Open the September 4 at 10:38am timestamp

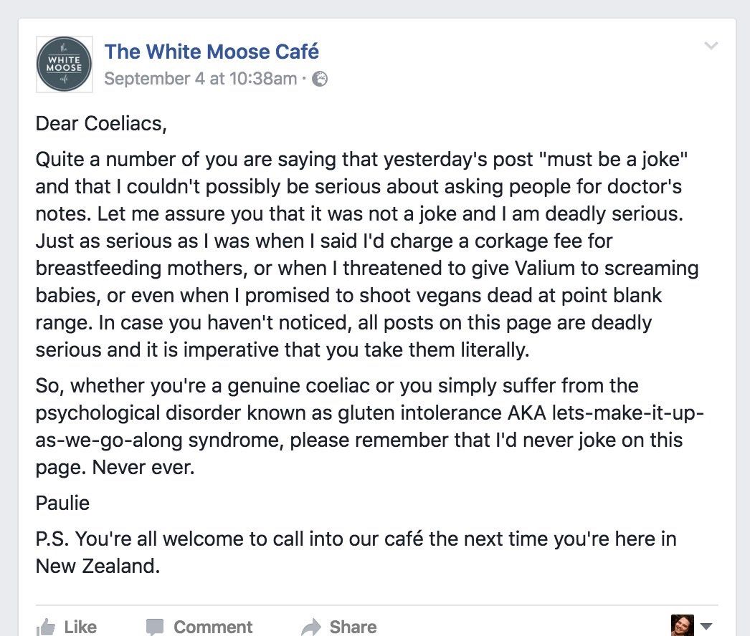(200, 79)
